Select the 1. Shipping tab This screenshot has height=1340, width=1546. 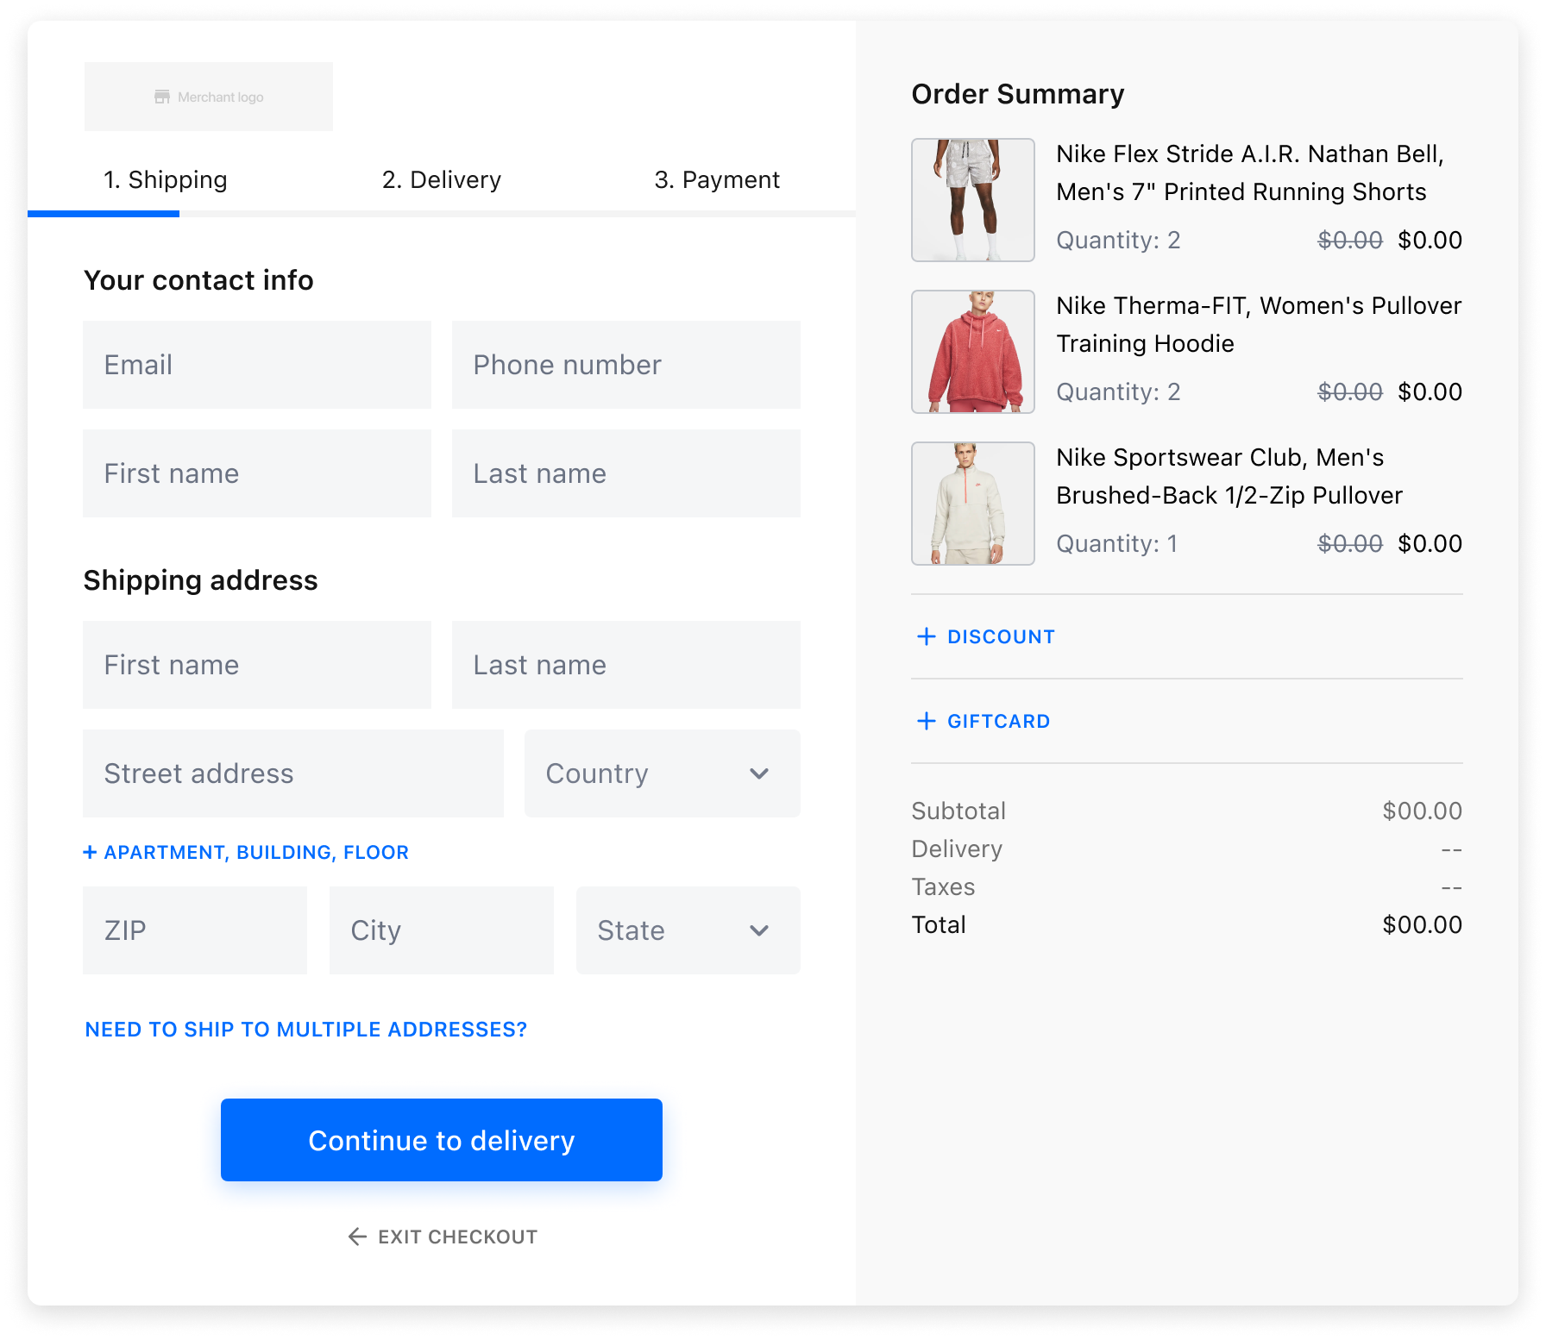point(165,179)
